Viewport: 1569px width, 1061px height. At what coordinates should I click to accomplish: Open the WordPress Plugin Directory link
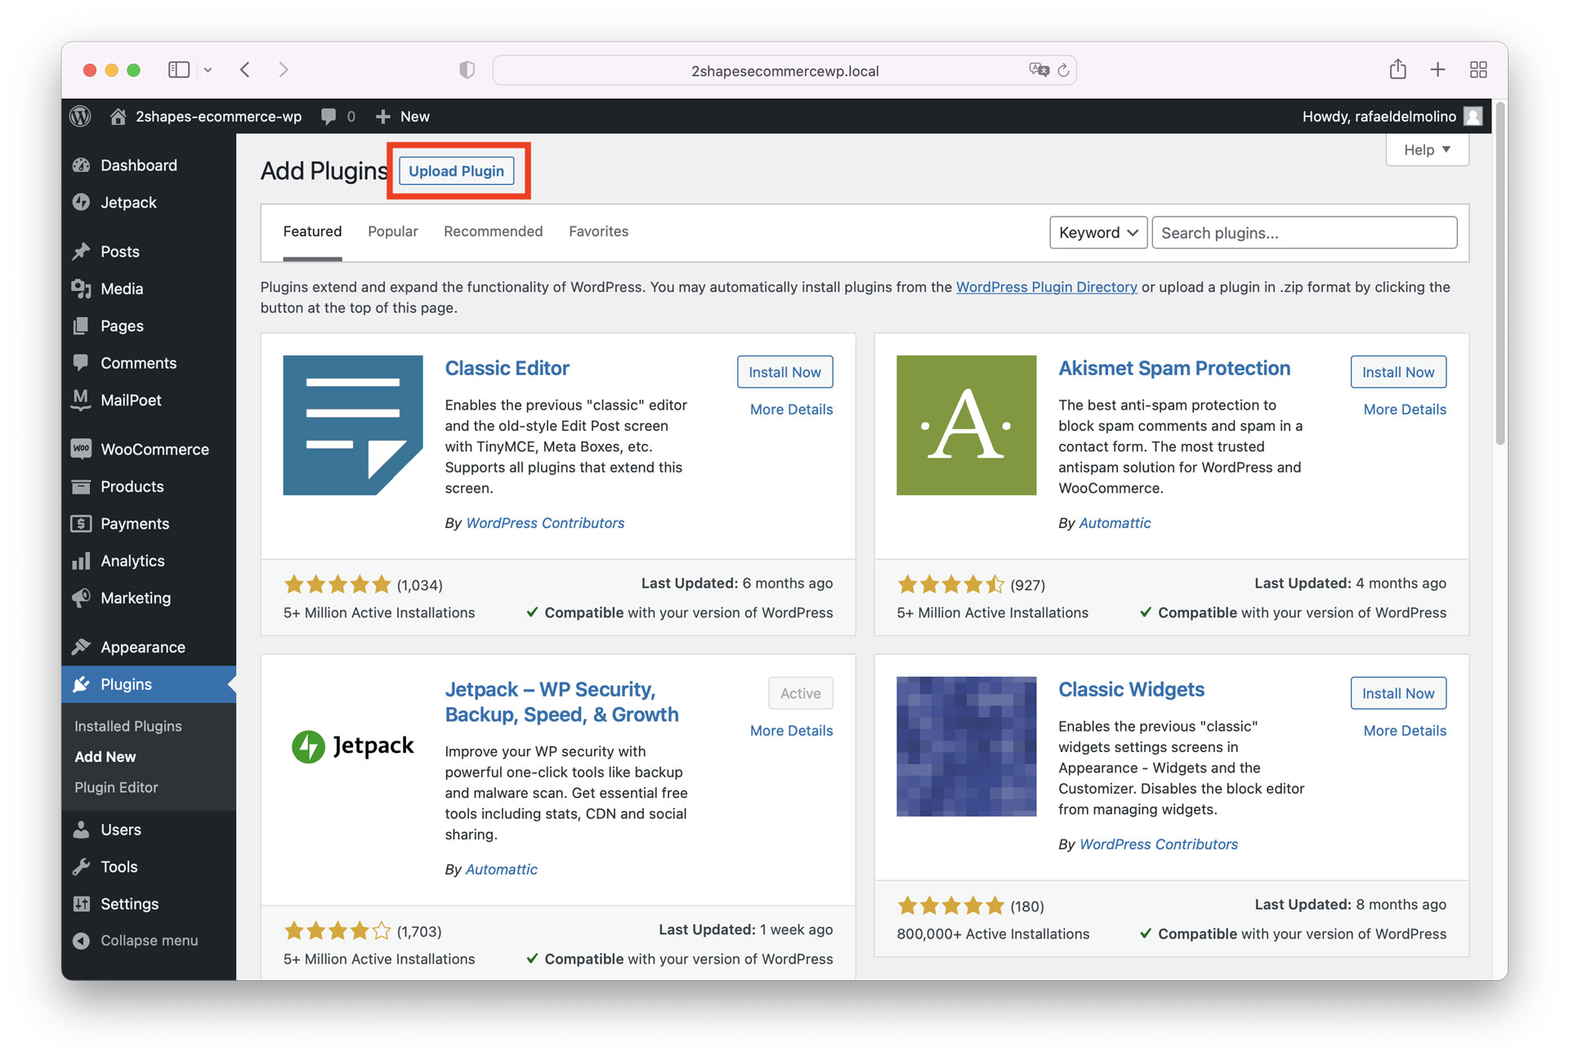(x=1046, y=287)
